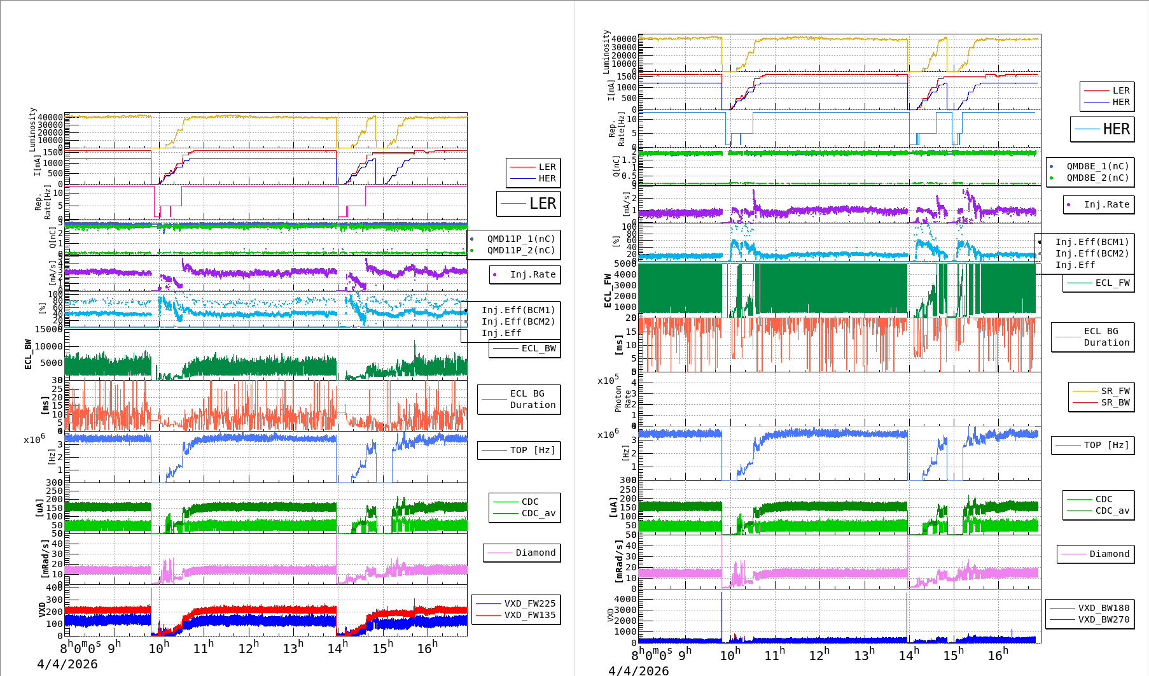Select the QMD11P_1(nC) blue legend marker
Image resolution: width=1149 pixels, height=676 pixels.
[471, 239]
